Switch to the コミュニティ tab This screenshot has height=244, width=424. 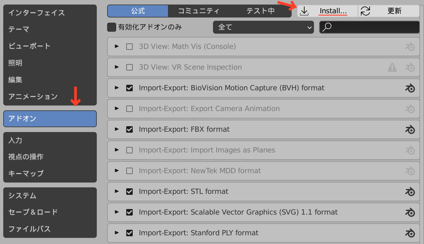[198, 11]
